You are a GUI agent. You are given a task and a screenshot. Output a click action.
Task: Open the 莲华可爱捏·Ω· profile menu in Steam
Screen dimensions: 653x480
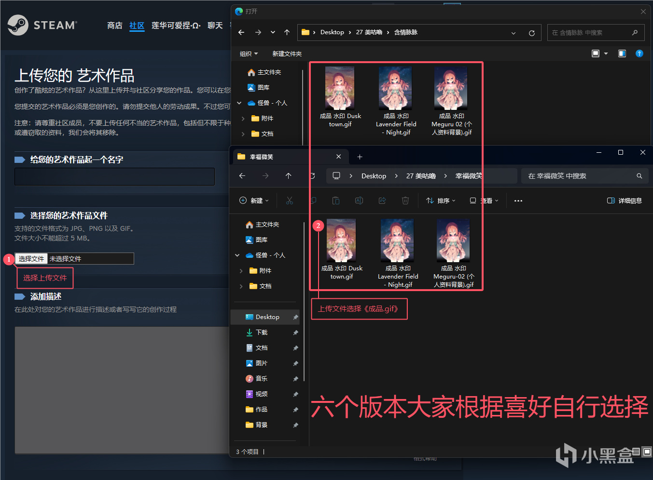click(176, 26)
